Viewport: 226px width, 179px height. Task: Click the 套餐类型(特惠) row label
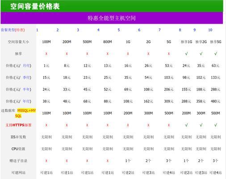click(x=13, y=30)
